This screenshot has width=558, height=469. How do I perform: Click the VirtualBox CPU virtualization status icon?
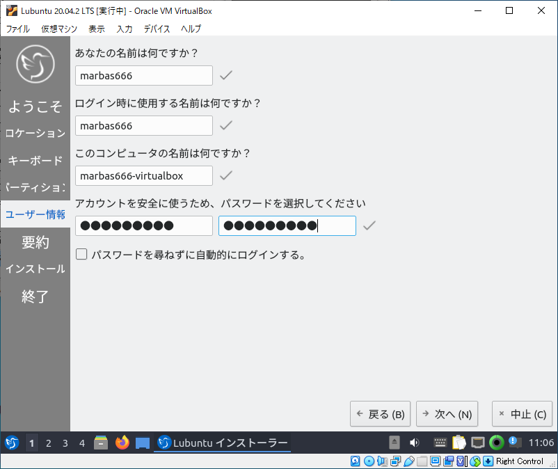(461, 461)
